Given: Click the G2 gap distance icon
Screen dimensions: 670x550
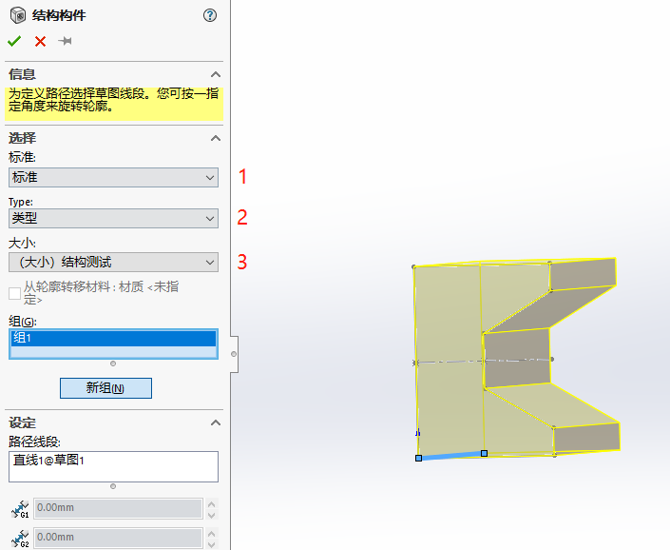Looking at the screenshot, I should (x=20, y=539).
